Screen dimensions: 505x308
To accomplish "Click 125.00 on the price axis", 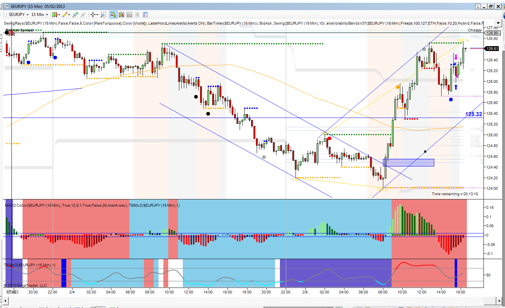I will [492, 135].
